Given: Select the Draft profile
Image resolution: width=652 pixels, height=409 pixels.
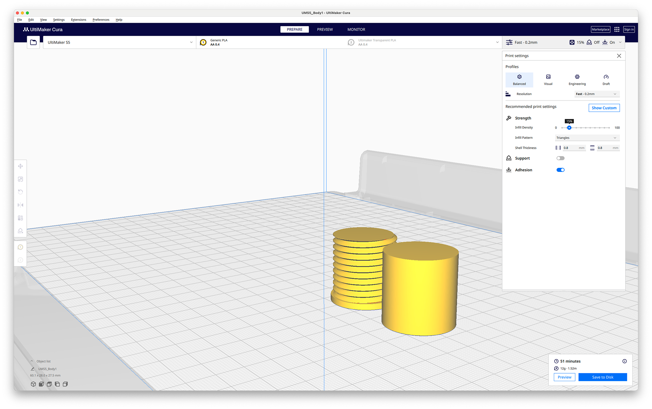Looking at the screenshot, I should 606,80.
